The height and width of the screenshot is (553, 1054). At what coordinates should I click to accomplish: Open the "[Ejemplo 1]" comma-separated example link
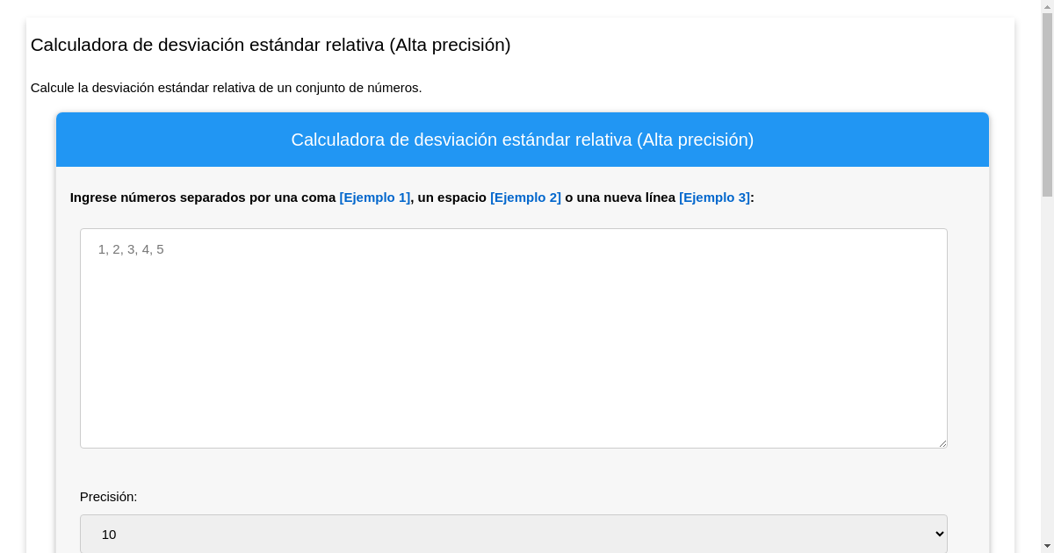(x=374, y=197)
